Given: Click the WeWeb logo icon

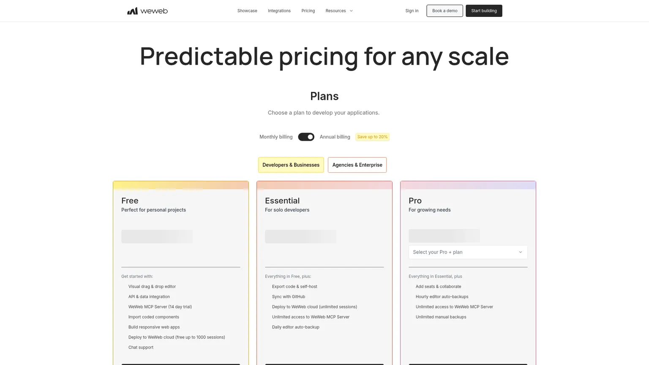Looking at the screenshot, I should click(132, 11).
